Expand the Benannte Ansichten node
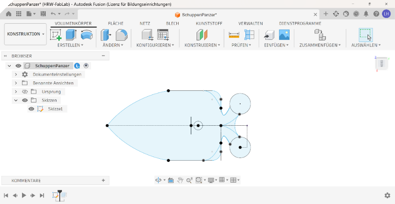Screen dimensions: 395x204 coord(16,83)
